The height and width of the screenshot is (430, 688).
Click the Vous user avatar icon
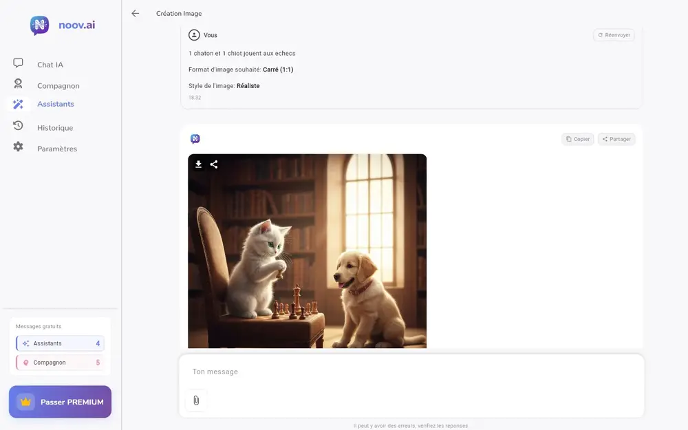point(194,35)
